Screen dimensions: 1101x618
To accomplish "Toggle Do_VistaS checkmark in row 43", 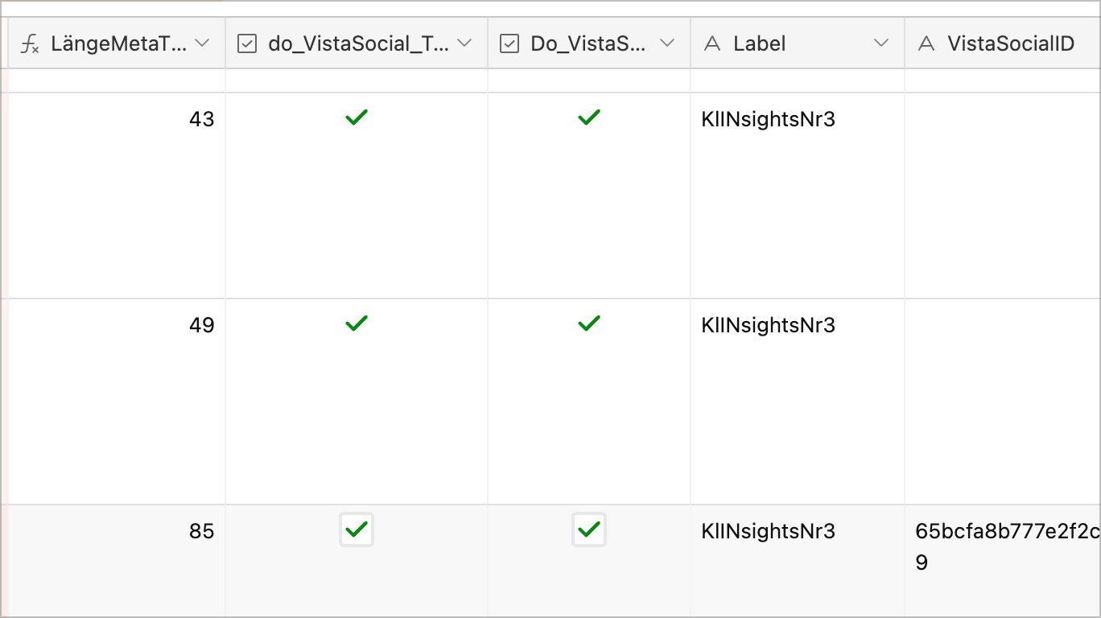I will [x=589, y=118].
